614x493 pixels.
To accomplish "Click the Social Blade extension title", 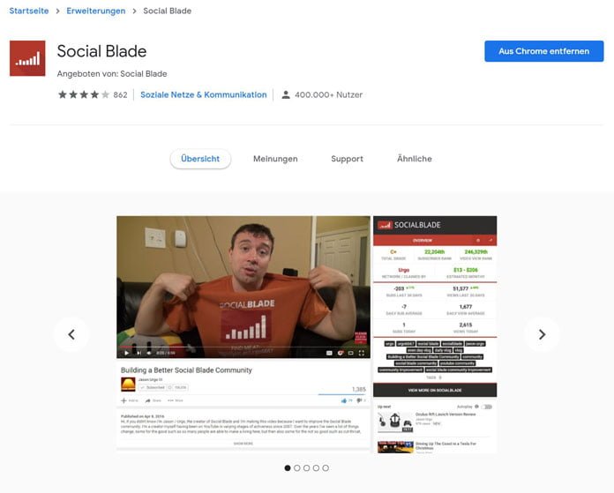I will pos(101,51).
